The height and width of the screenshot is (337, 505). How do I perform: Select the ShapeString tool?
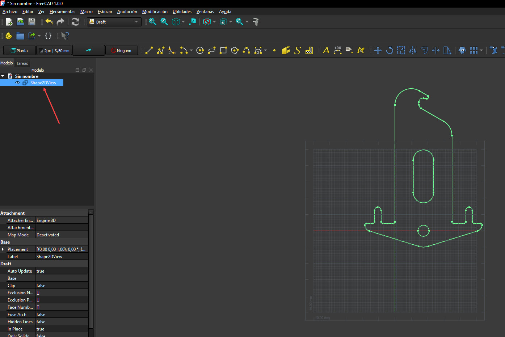[x=298, y=51]
